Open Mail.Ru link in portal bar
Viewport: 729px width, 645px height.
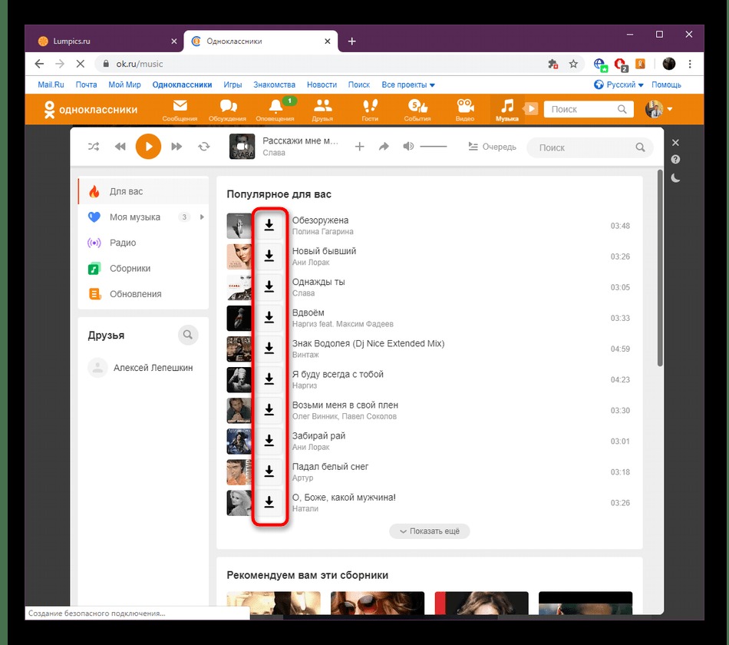click(x=51, y=84)
